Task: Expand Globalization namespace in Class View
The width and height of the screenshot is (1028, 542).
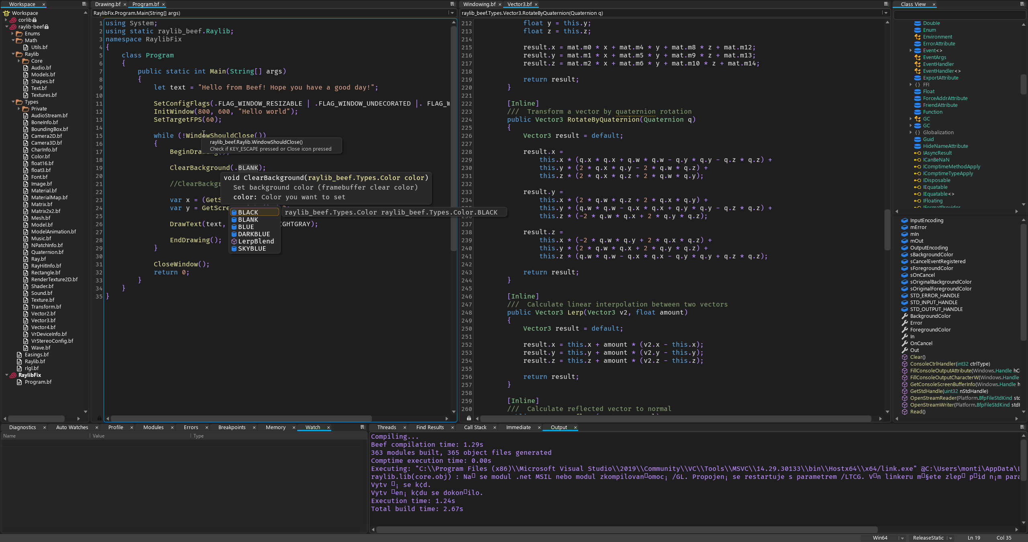Action: (x=910, y=132)
